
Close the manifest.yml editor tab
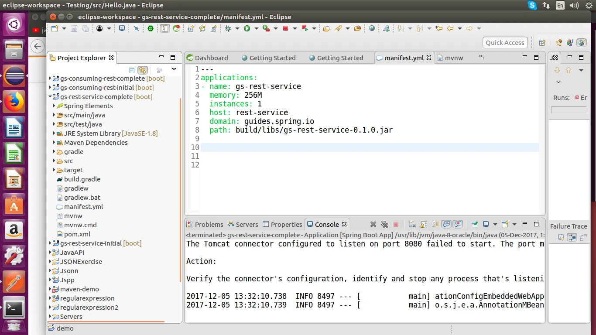pyautogui.click(x=429, y=58)
